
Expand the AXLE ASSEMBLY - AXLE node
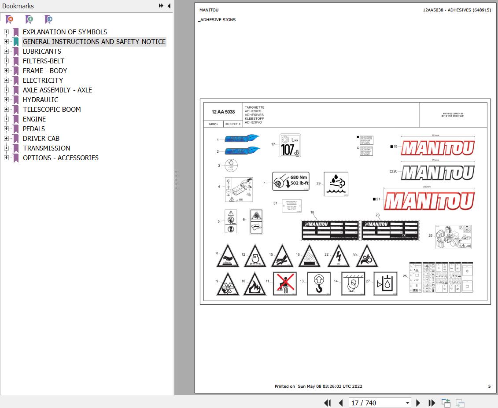click(6, 90)
